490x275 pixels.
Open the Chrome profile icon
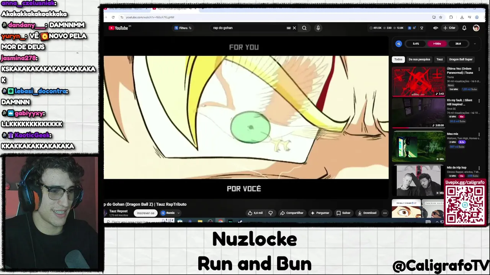click(477, 17)
